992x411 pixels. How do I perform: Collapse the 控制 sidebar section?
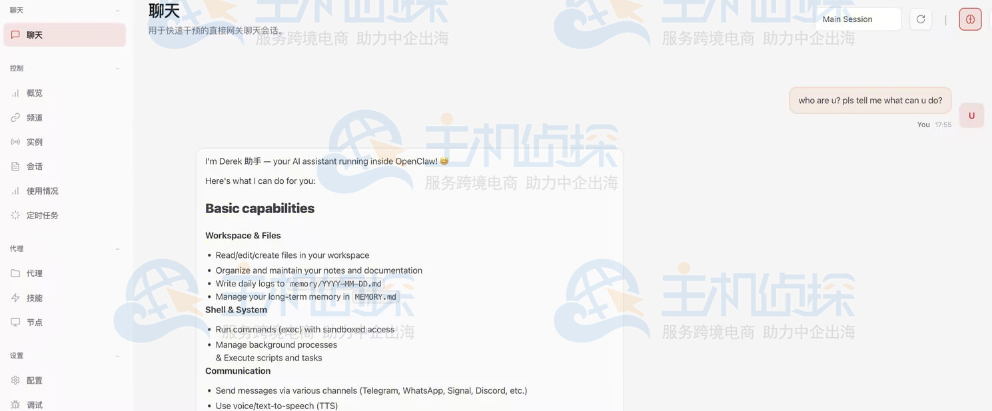[117, 69]
